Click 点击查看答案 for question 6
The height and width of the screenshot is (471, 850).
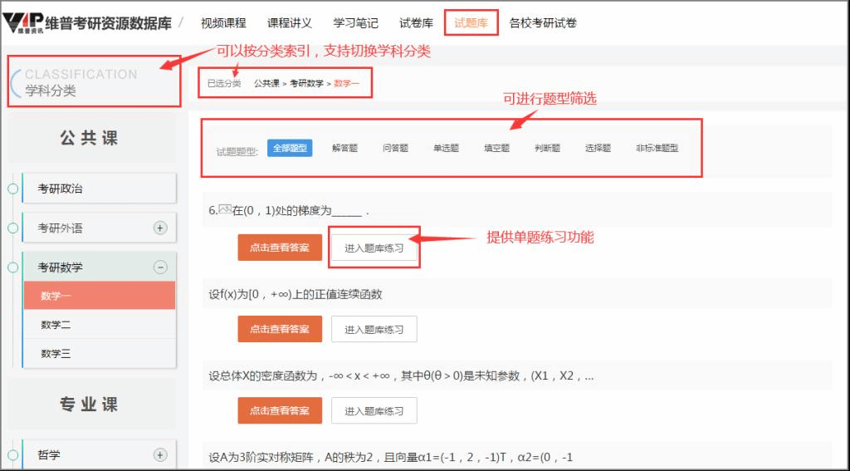pyautogui.click(x=280, y=248)
